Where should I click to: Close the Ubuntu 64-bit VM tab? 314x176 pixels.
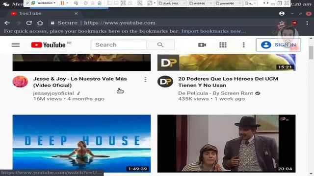pyautogui.click(x=184, y=3)
